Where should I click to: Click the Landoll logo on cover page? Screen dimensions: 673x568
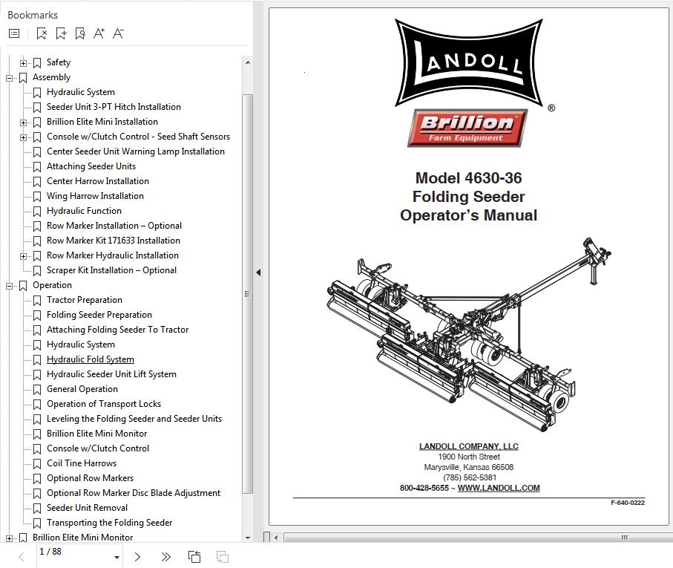pos(469,62)
